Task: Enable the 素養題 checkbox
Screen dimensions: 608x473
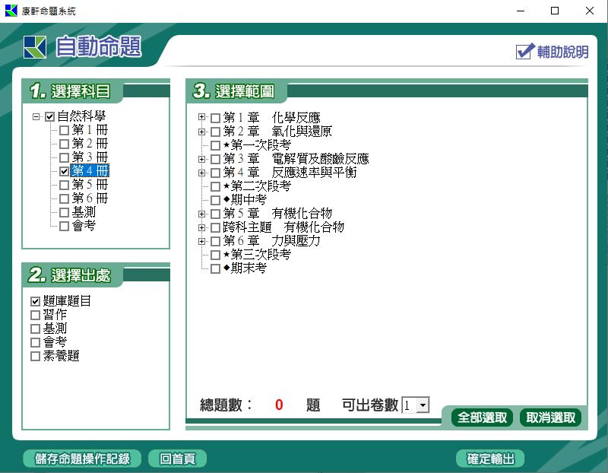Action: coord(35,357)
